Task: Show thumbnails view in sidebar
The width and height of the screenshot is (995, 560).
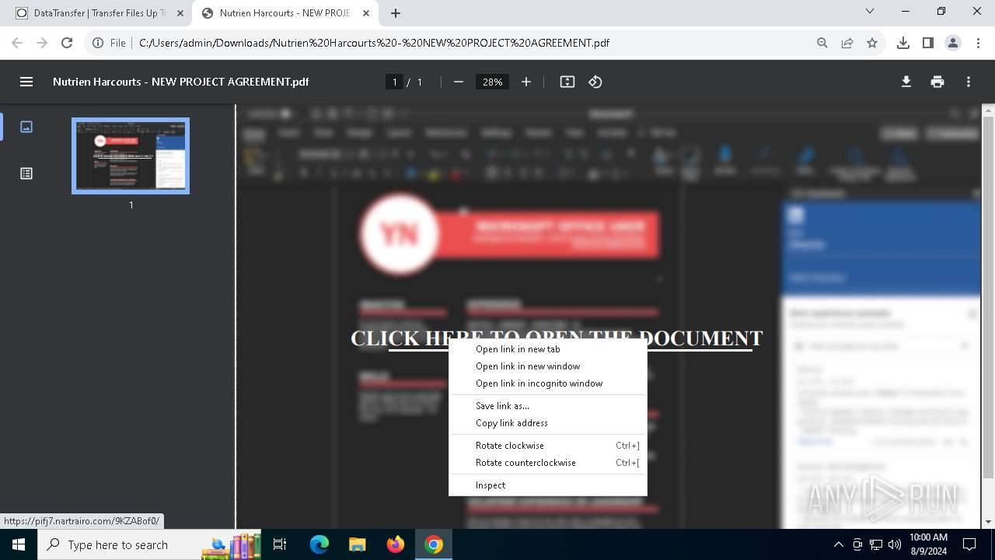Action: (x=26, y=127)
